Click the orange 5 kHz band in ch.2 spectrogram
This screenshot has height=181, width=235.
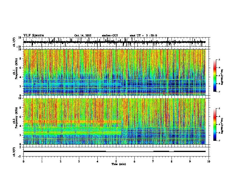(72, 122)
